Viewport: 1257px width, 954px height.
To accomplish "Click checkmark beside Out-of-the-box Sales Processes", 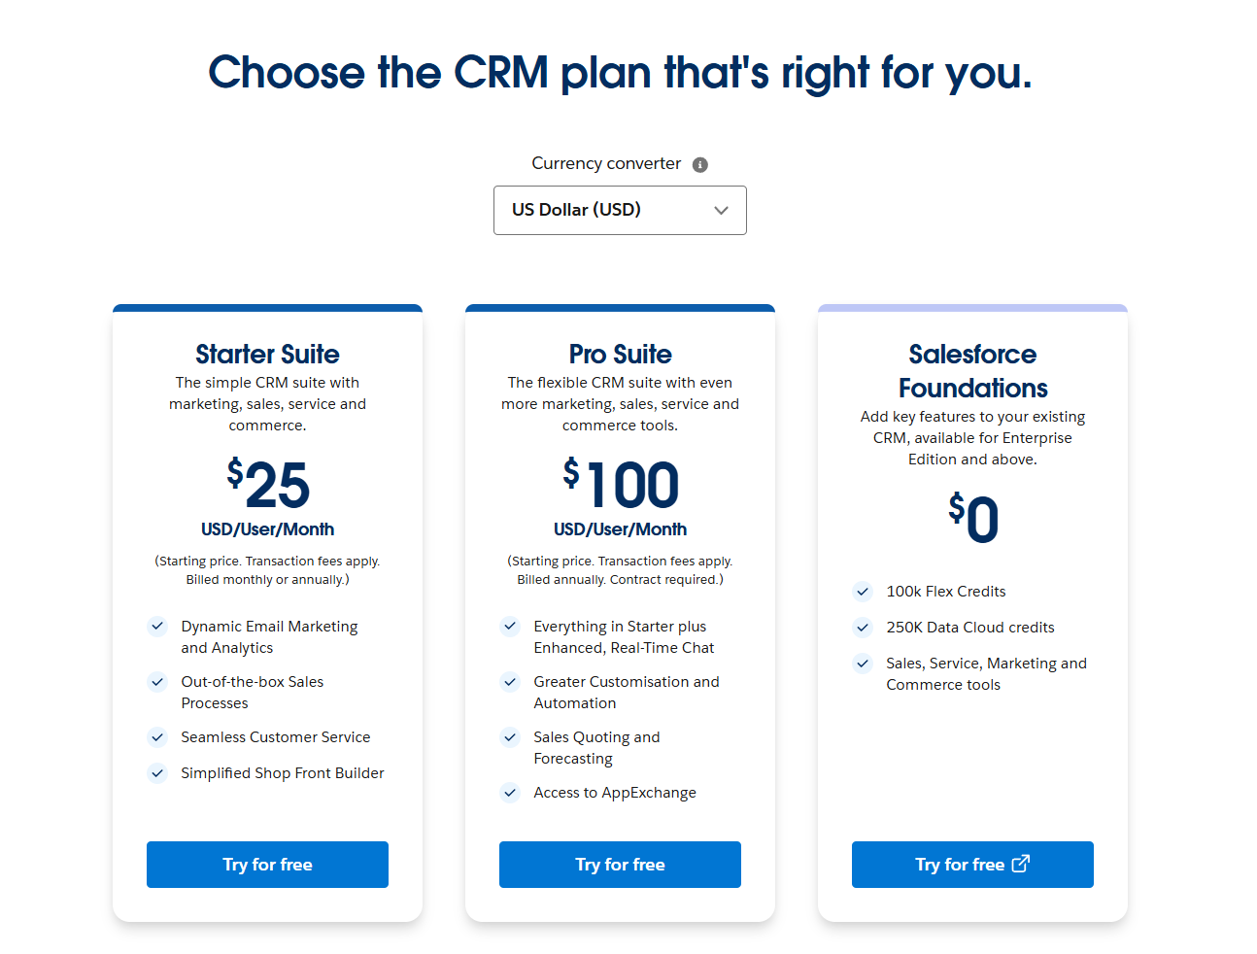I will [157, 682].
